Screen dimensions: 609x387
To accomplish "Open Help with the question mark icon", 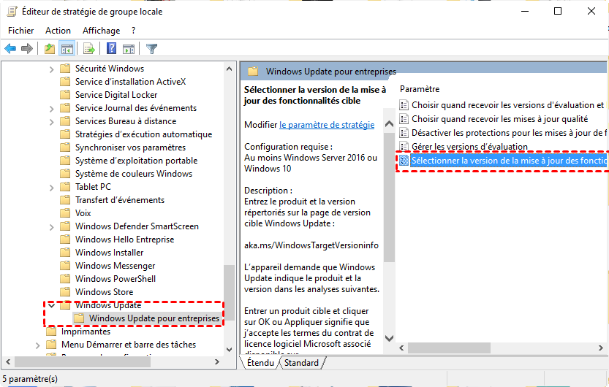I will pyautogui.click(x=111, y=48).
